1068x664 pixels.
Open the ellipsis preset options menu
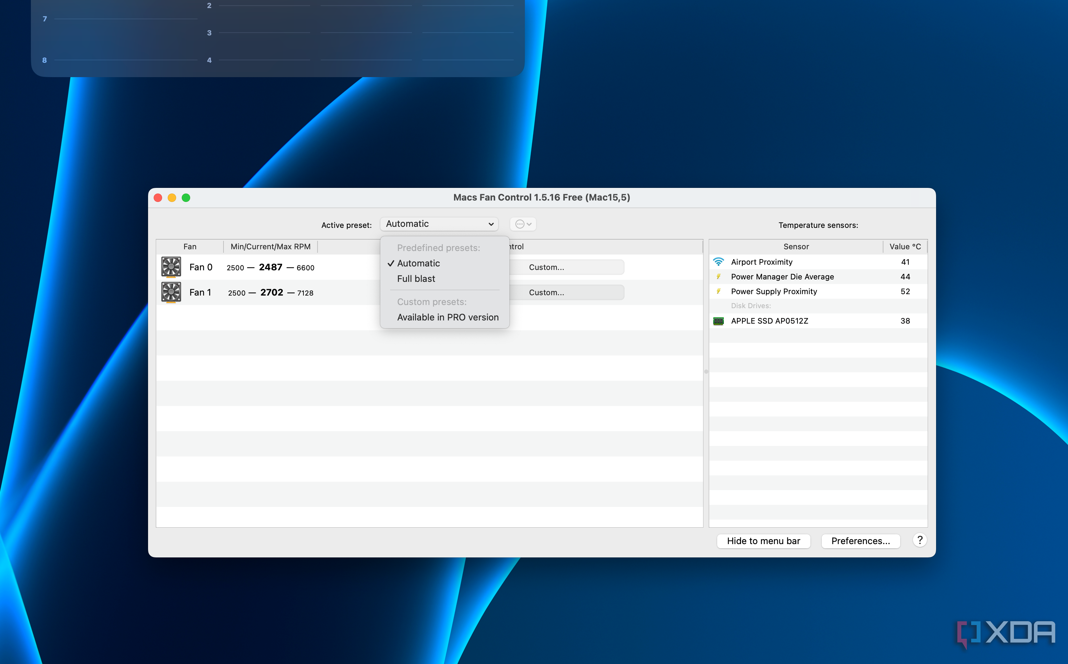(523, 224)
